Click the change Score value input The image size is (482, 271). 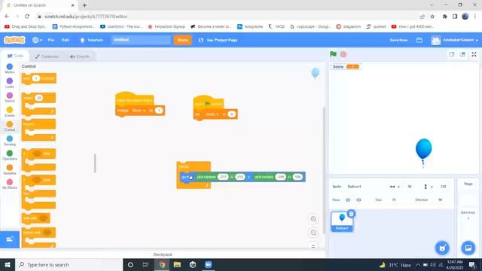159,111
